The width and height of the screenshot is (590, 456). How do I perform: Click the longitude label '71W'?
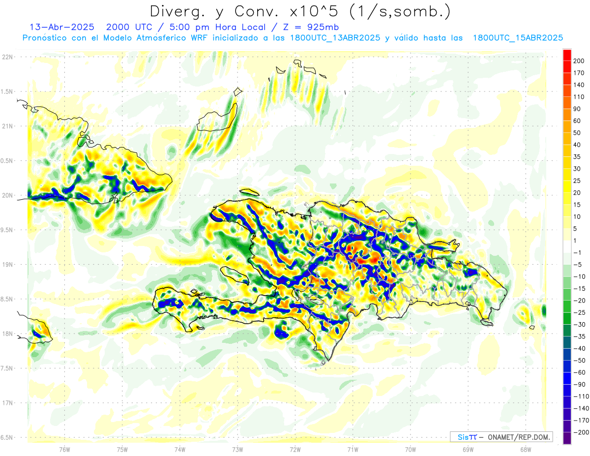[353, 449]
